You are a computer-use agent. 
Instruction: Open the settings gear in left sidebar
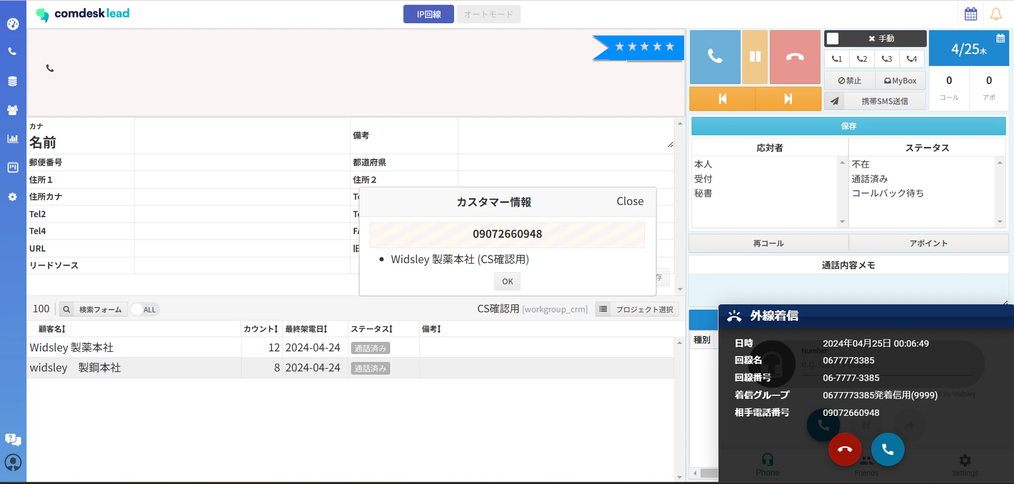tap(13, 197)
